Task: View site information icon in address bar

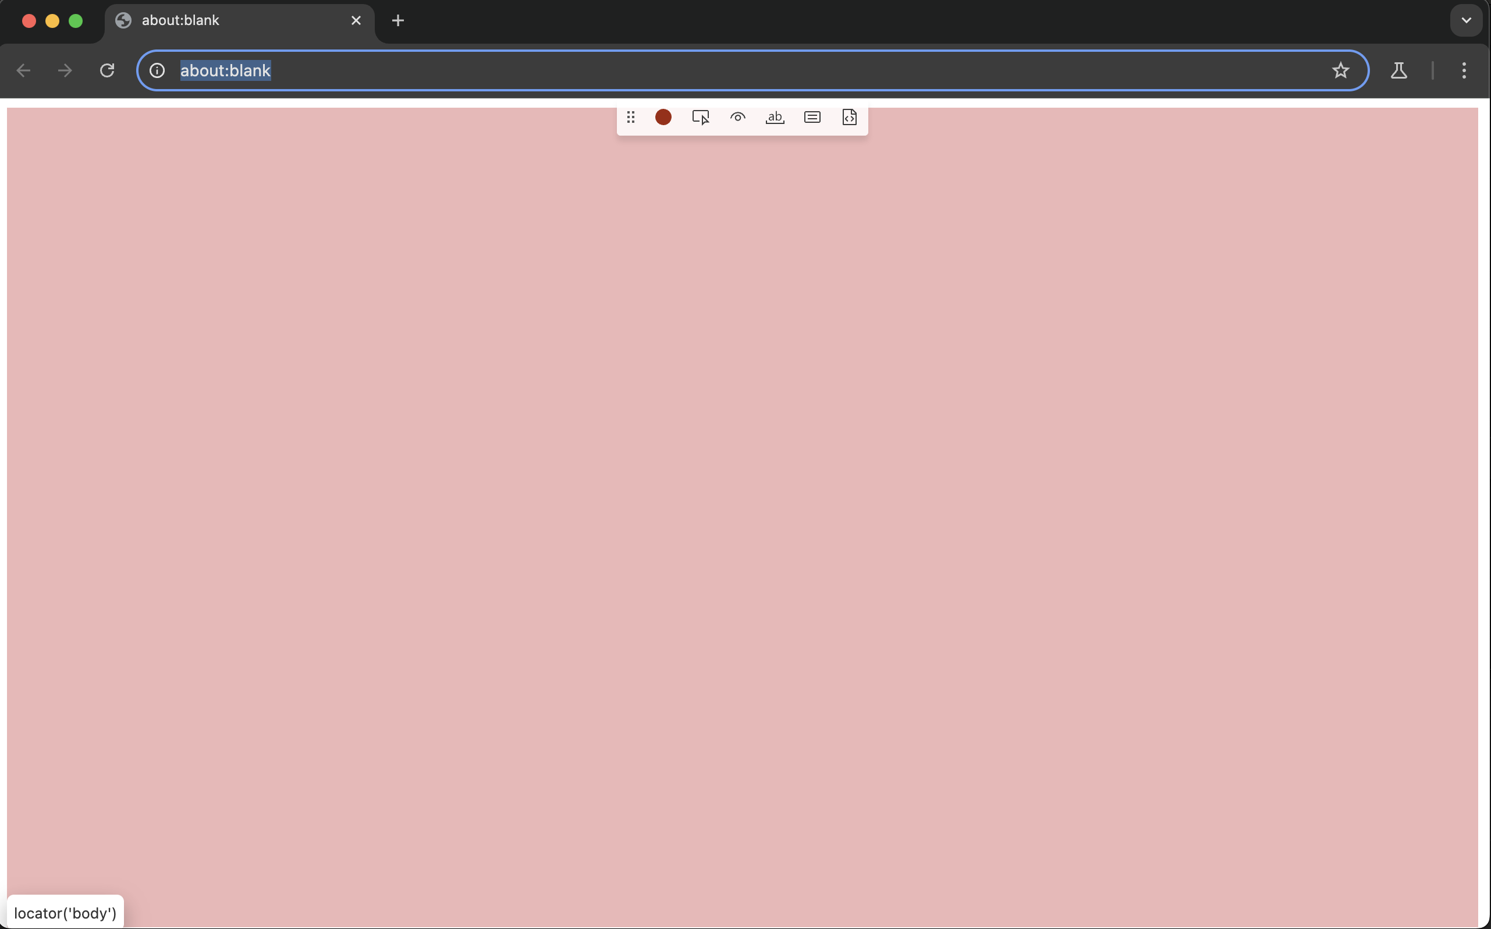Action: pos(157,70)
